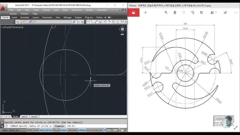
Task: Open the See more ellipsis menu in Photos
Action: [x=235, y=12]
